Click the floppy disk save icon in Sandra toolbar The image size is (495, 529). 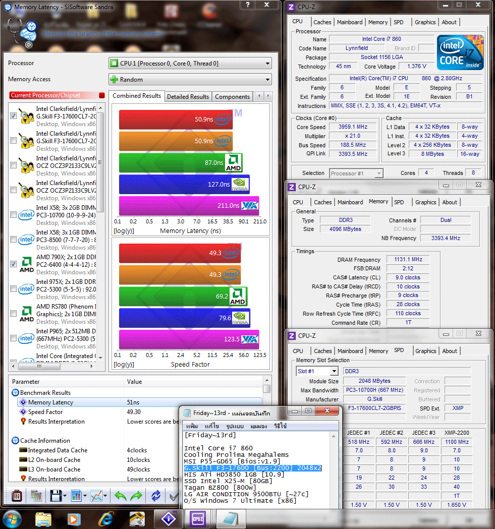pos(56,496)
